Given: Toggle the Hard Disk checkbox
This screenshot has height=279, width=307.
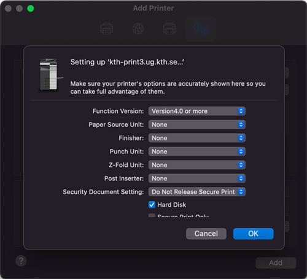Looking at the screenshot, I should [x=152, y=205].
